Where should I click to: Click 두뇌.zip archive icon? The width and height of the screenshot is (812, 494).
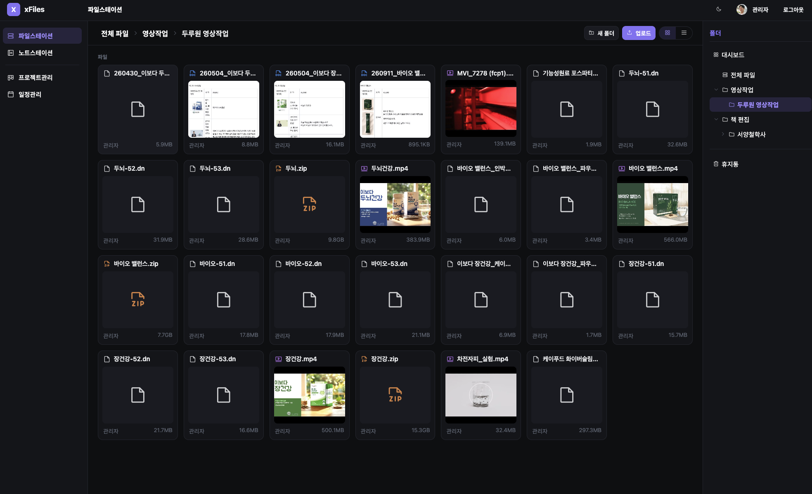coord(310,205)
